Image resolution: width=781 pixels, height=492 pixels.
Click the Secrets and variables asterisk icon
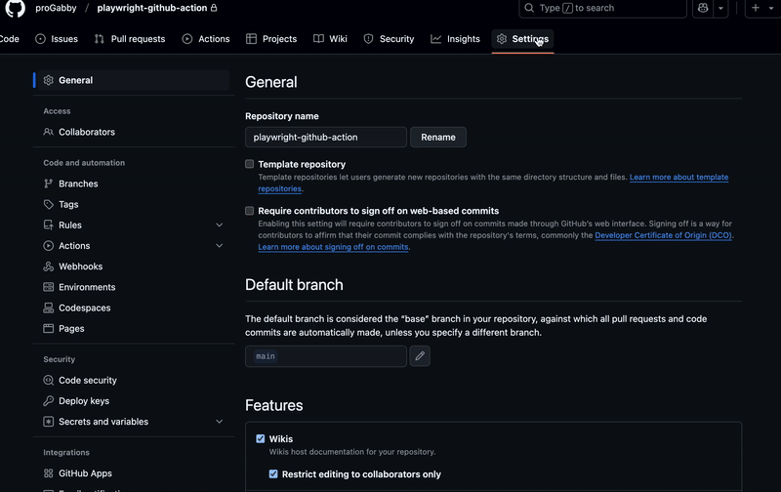coord(48,422)
